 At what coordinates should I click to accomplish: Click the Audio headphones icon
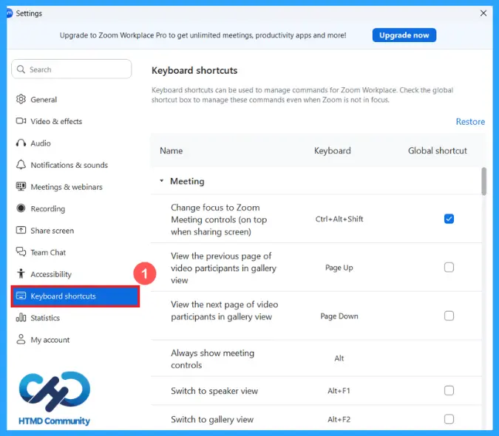click(21, 143)
